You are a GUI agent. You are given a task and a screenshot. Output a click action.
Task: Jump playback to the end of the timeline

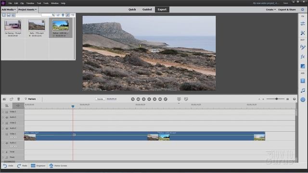[x=166, y=99]
